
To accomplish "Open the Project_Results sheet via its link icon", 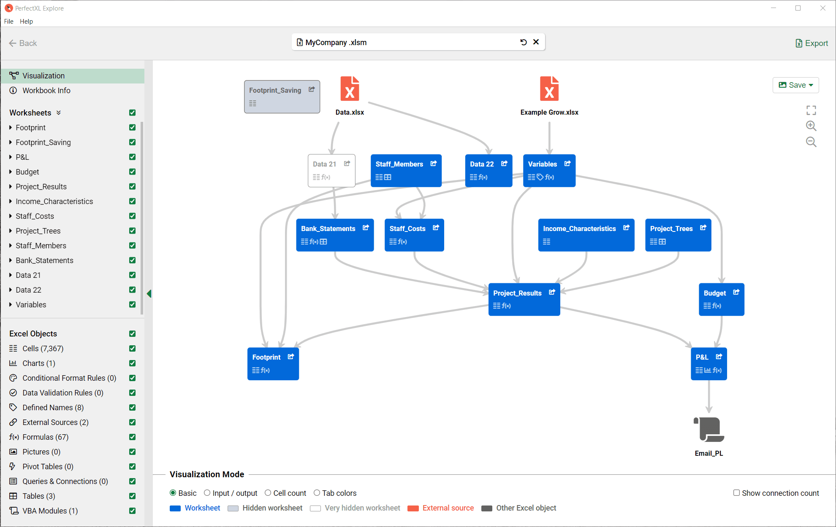I will [552, 292].
